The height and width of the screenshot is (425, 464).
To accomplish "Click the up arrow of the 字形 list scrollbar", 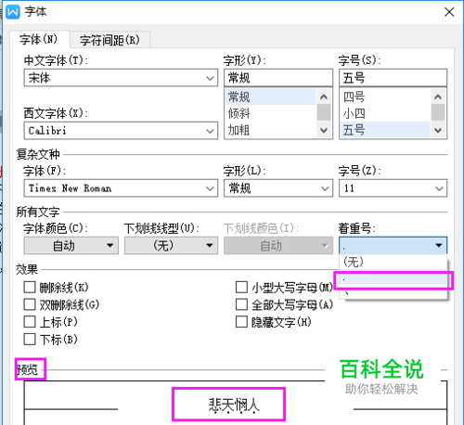I will (324, 97).
